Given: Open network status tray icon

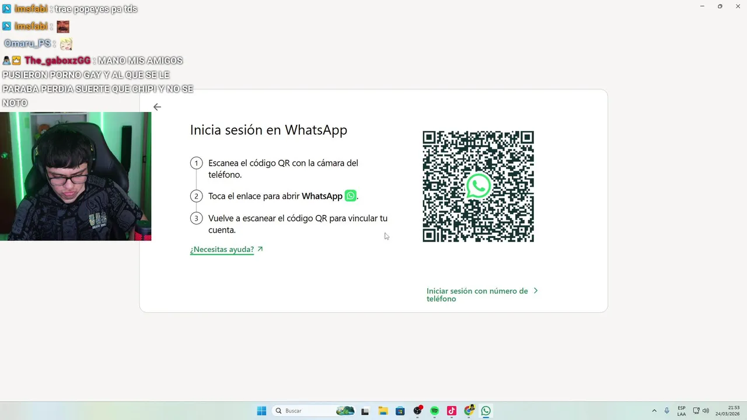Looking at the screenshot, I should pyautogui.click(x=696, y=411).
